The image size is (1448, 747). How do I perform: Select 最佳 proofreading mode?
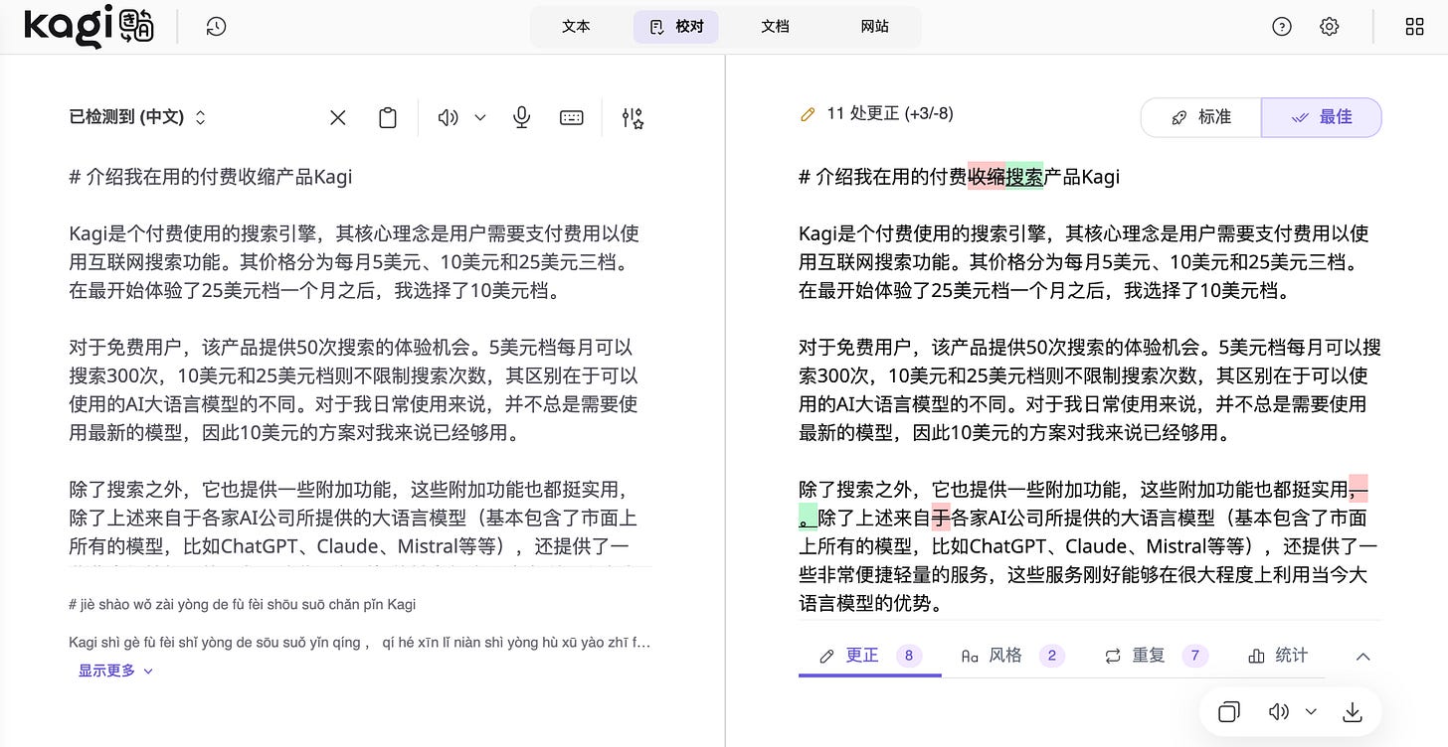(1322, 117)
